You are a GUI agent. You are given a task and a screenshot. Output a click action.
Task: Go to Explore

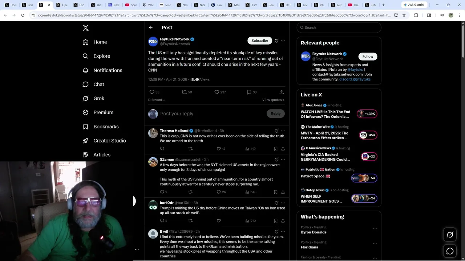[x=96, y=56]
